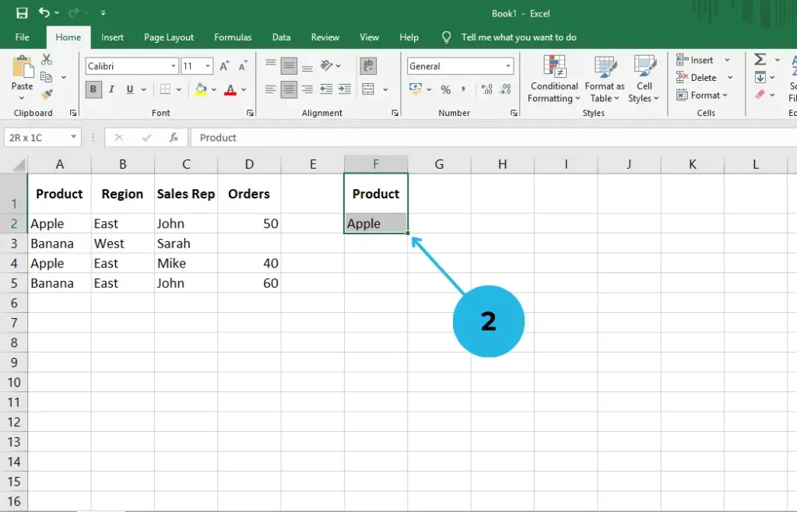Open the General number format dropdown
Viewport: 797px width, 512px height.
[x=507, y=66]
